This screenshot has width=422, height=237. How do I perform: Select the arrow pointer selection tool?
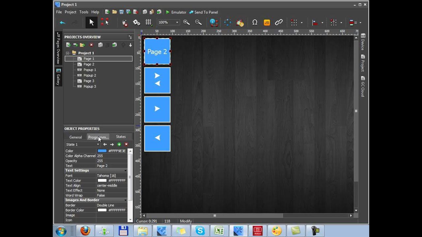pos(92,22)
